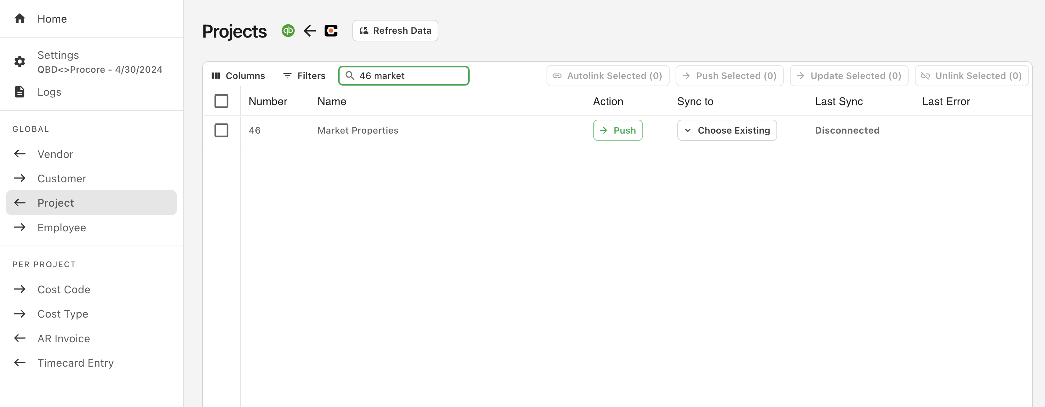Click the QuickBooks sync icon
1045x407 pixels.
pos(288,30)
